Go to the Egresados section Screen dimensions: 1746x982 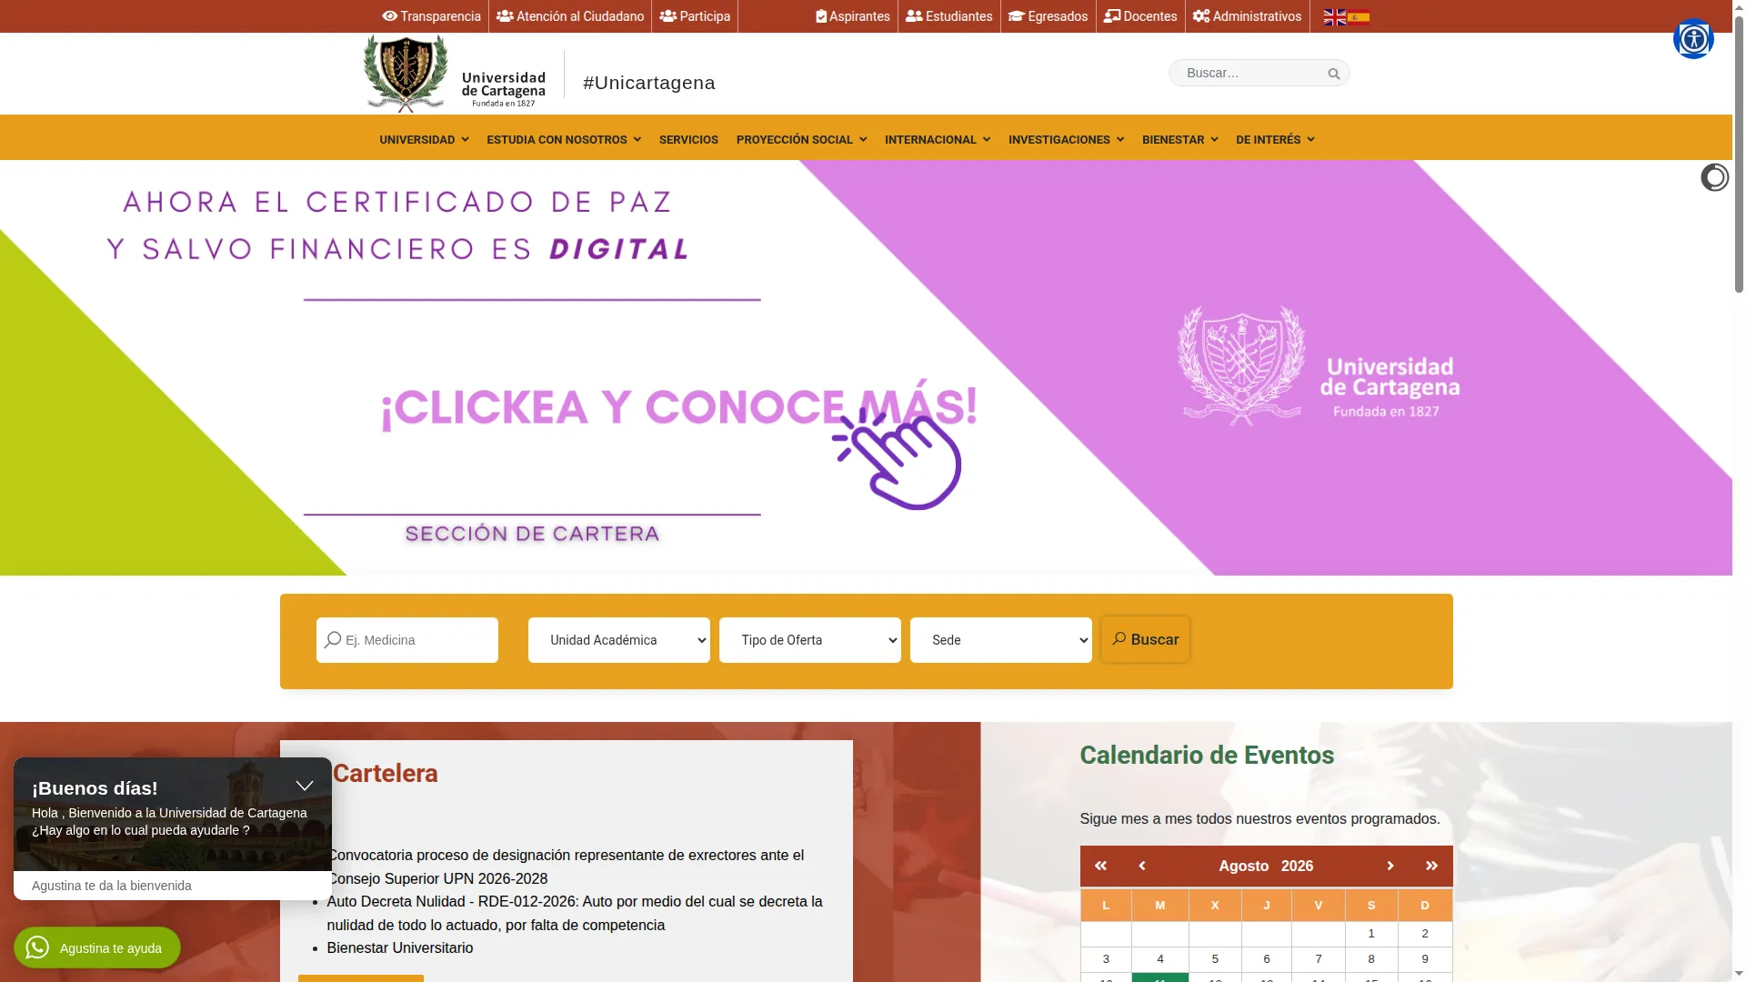[x=1048, y=16]
